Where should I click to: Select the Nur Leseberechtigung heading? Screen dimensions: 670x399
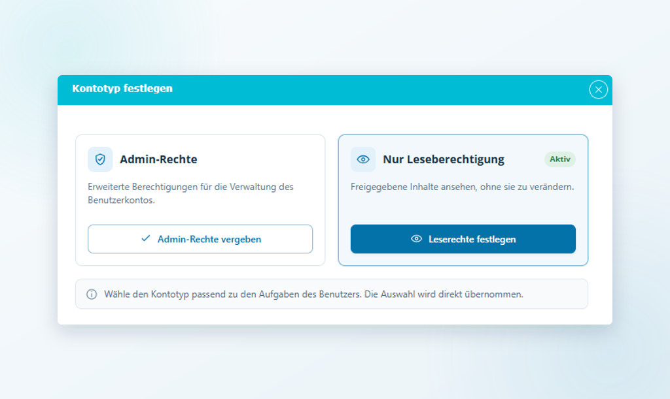pyautogui.click(x=444, y=159)
